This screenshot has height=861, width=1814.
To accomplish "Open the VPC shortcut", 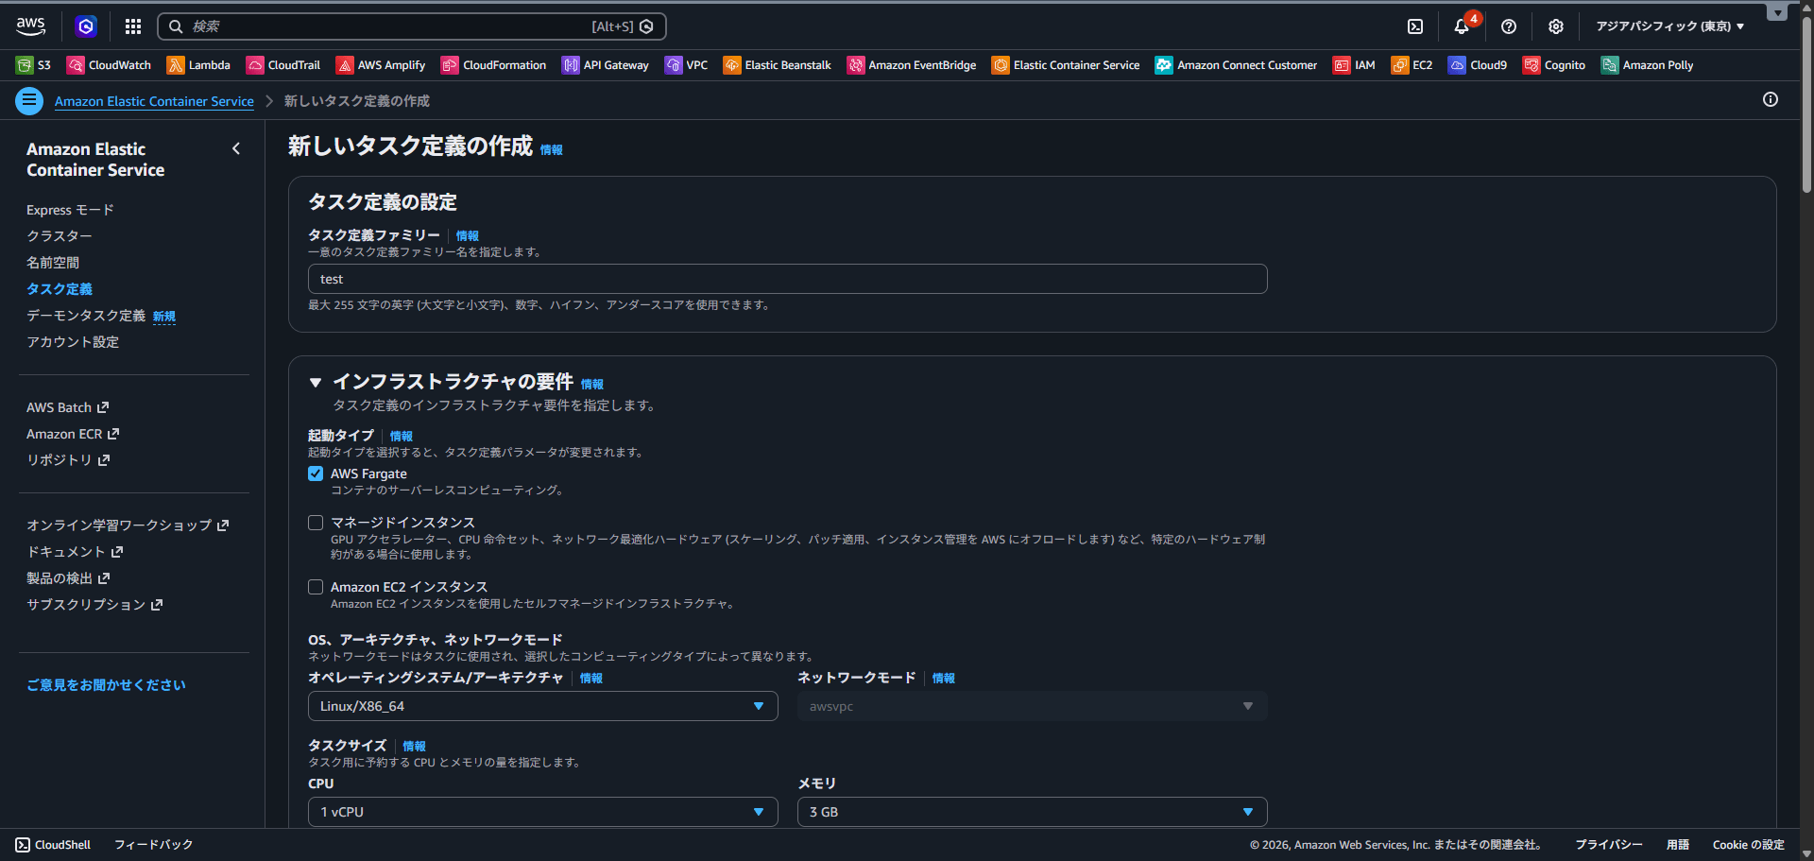I will pyautogui.click(x=686, y=65).
